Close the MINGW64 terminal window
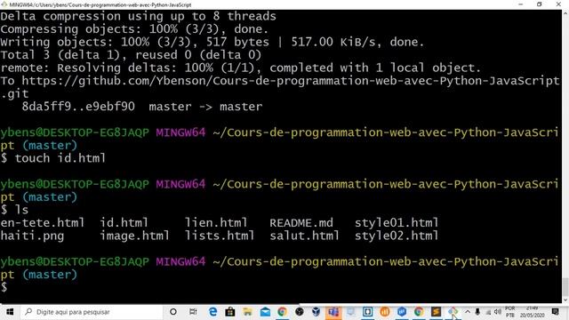Viewport: 569px width, 320px height. point(558,4)
